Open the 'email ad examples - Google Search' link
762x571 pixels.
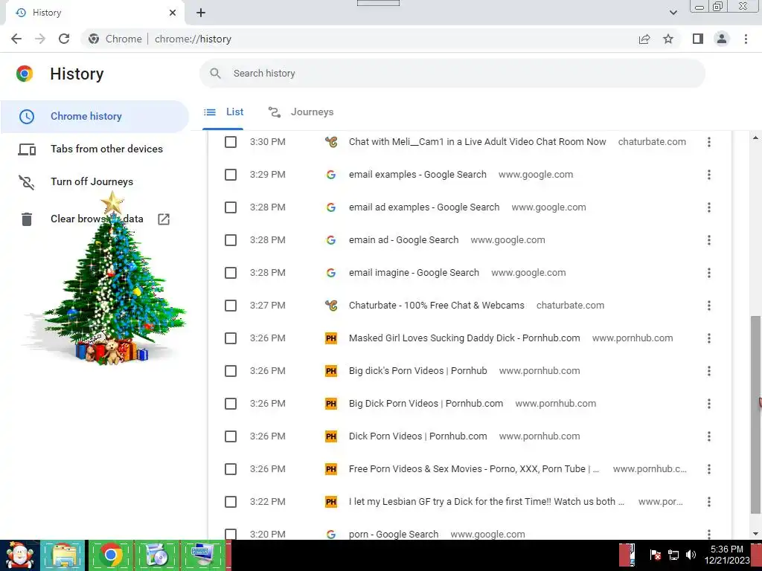424,207
